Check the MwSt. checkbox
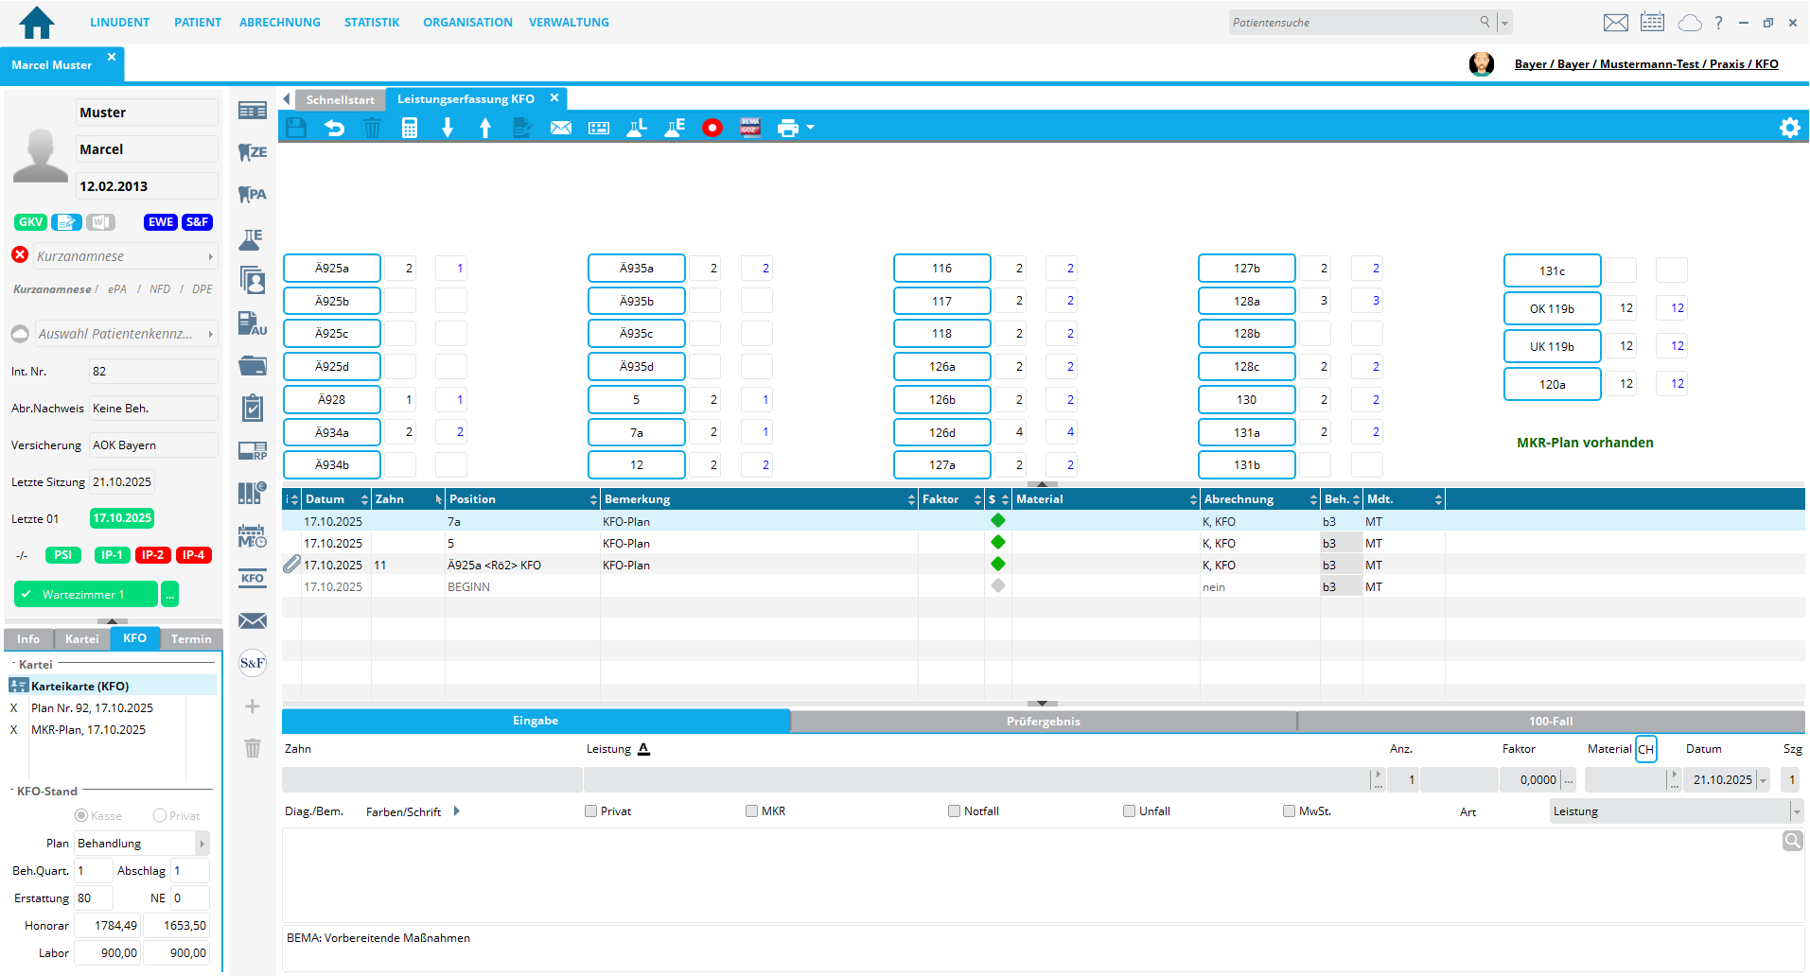 click(x=1289, y=811)
